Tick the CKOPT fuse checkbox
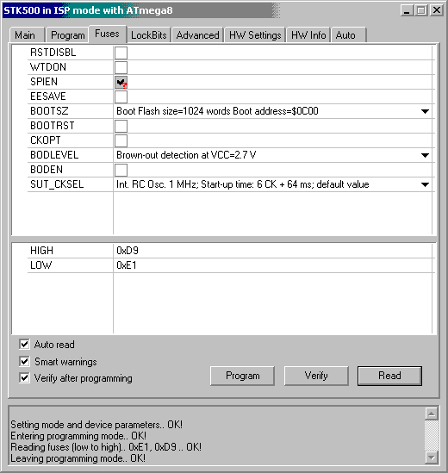448x473 pixels. [121, 141]
